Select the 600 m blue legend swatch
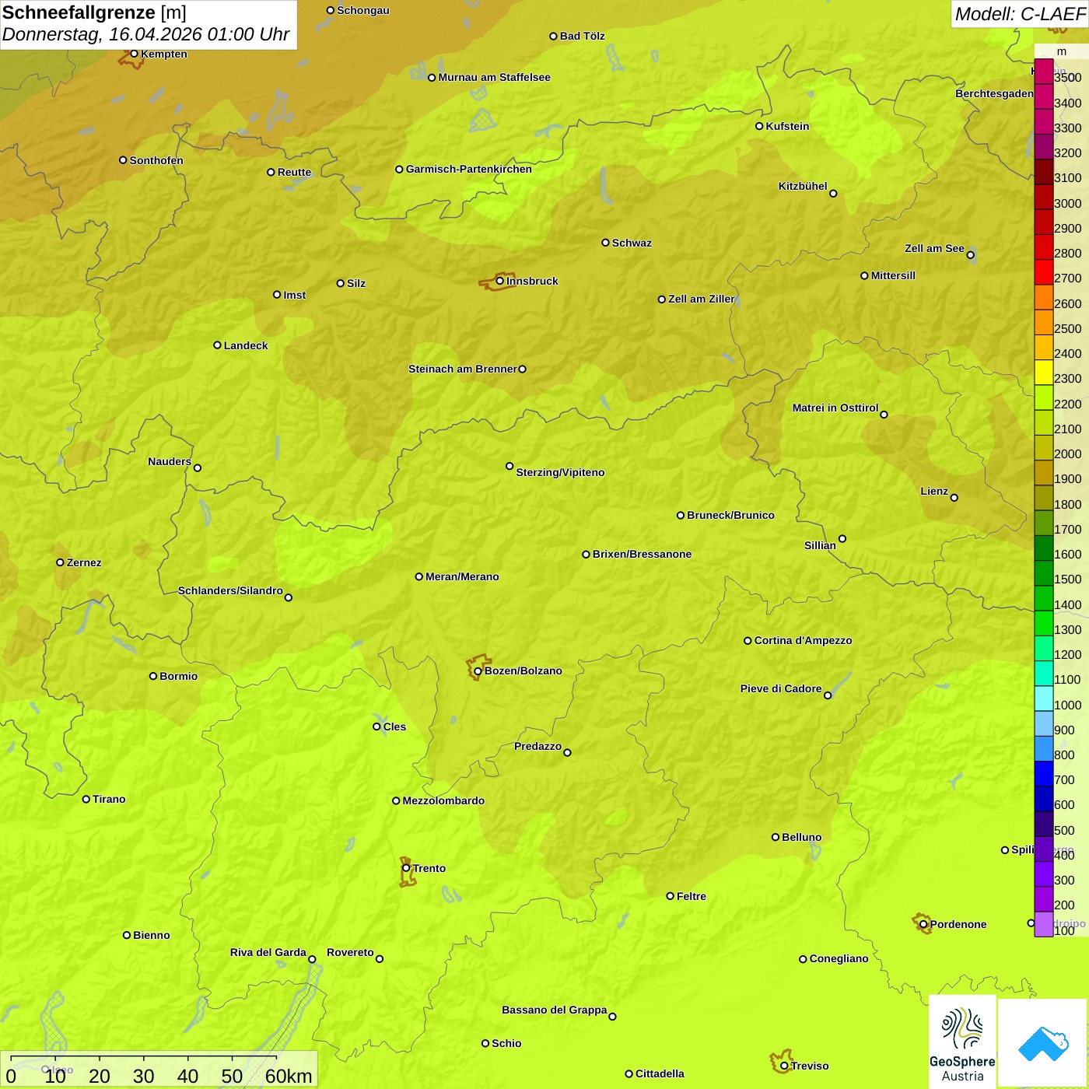Viewport: 1089px width, 1089px height. click(x=1044, y=799)
